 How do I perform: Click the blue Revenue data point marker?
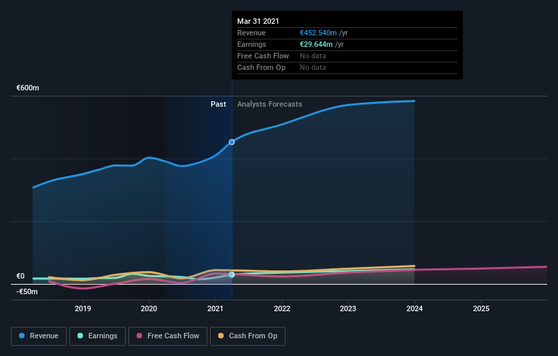click(x=232, y=142)
